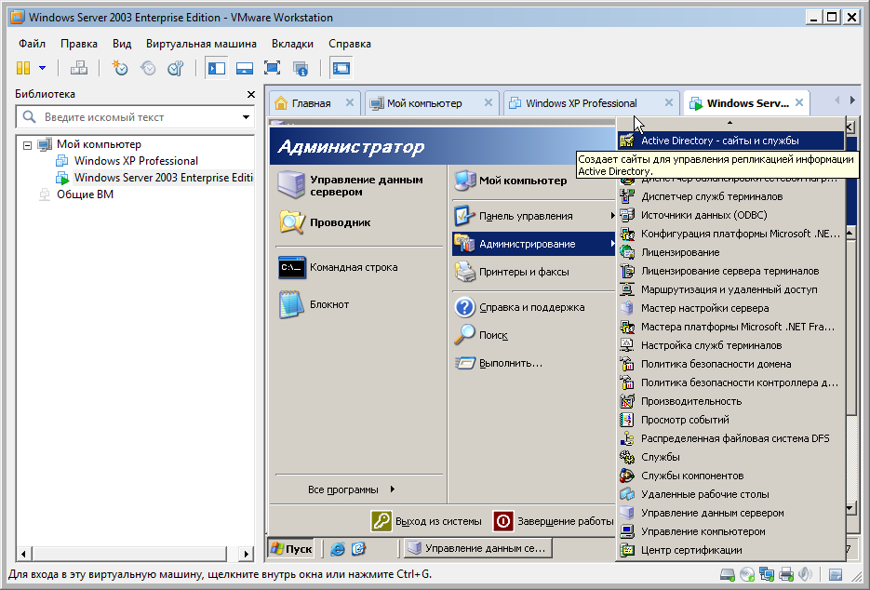This screenshot has height=590, width=870.
Task: Open Диспетчер служб терминалов
Action: (731, 196)
